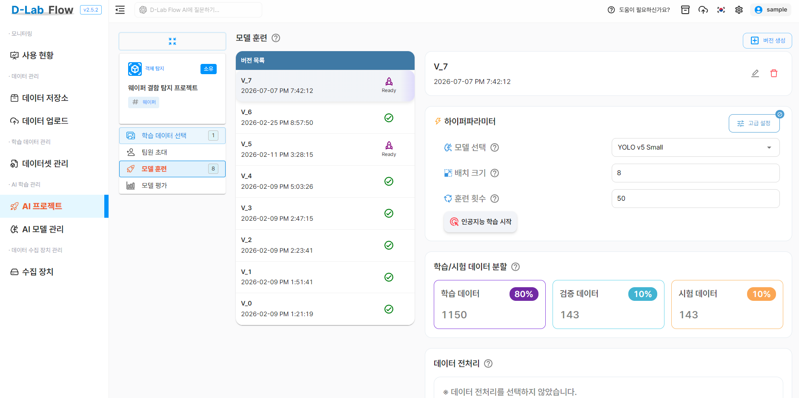Open AI 모델 관리 in the sidebar

[54, 229]
